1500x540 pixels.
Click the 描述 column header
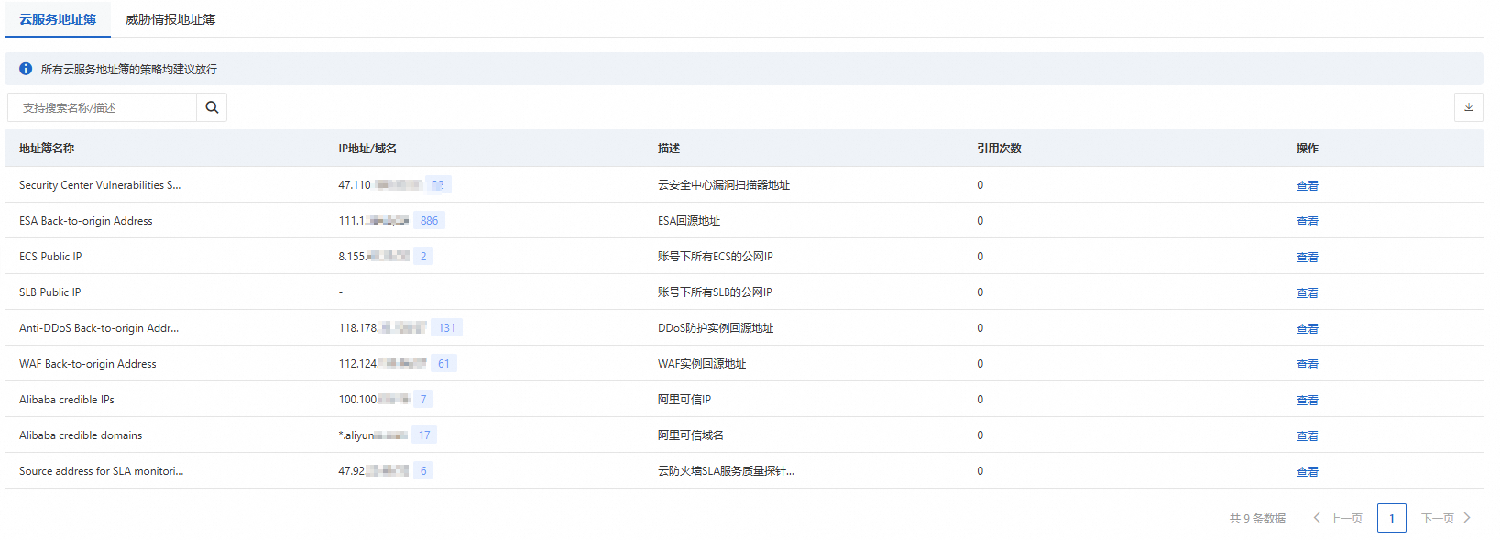pyautogui.click(x=669, y=148)
